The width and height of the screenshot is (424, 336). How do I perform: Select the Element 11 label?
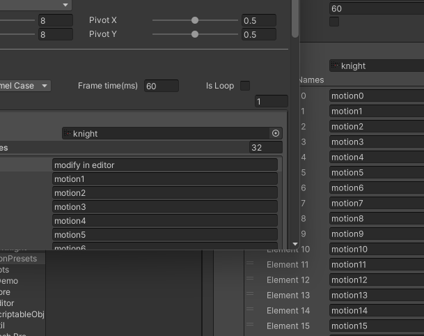point(288,264)
